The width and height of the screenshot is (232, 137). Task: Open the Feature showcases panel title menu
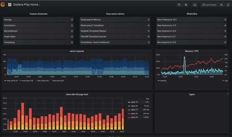point(38,14)
